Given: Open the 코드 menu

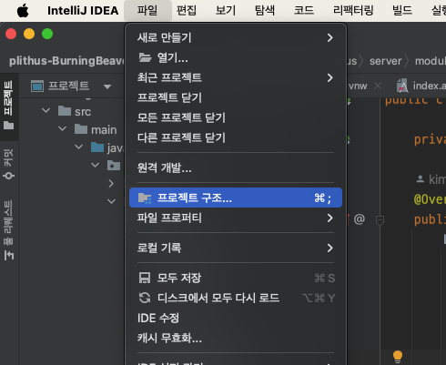Looking at the screenshot, I should (304, 10).
